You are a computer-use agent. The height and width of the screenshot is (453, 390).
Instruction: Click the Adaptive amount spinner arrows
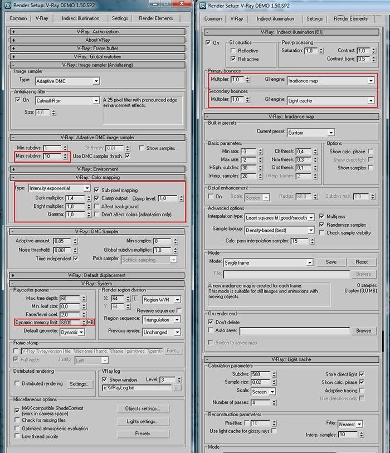click(75, 241)
